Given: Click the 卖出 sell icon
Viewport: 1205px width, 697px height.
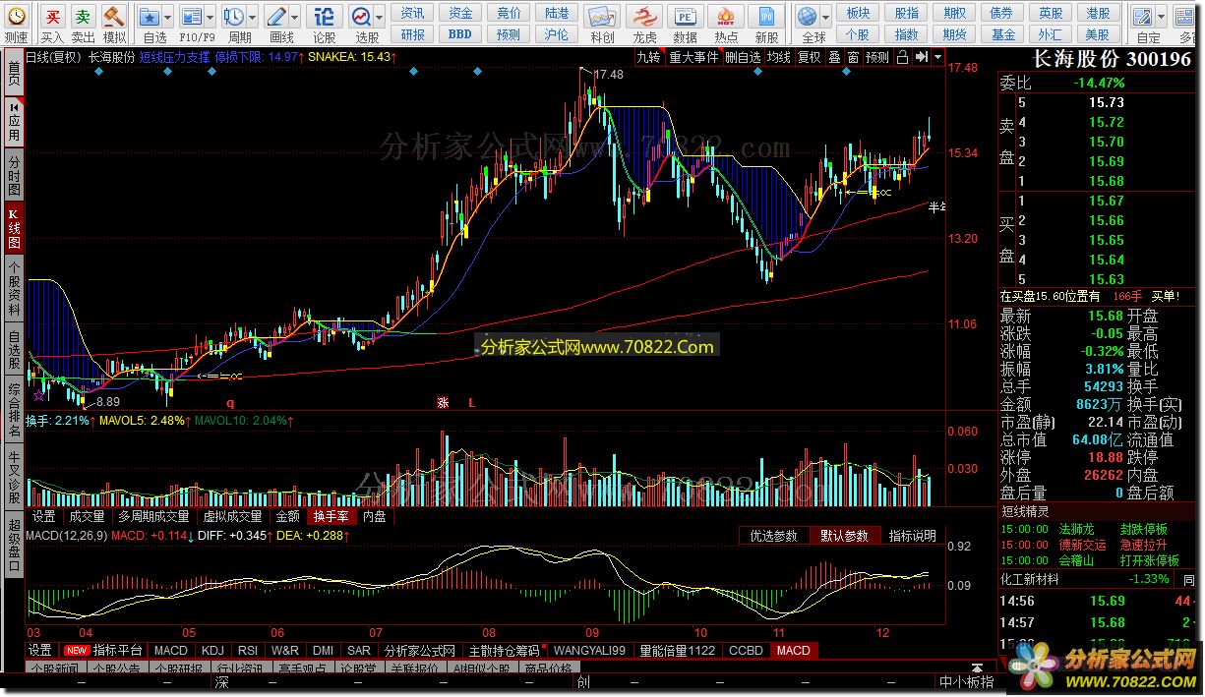Looking at the screenshot, I should pos(84,17).
